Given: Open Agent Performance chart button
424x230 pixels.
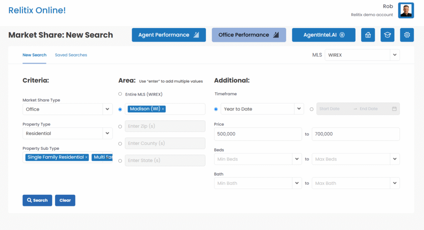Looking at the screenshot, I should tap(169, 35).
